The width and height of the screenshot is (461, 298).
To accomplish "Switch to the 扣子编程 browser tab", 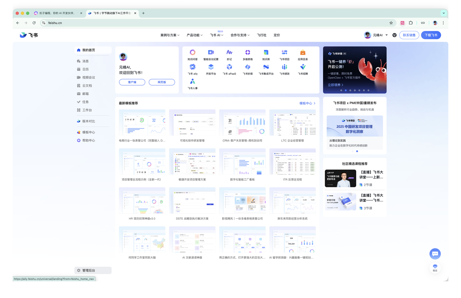I will 57,13.
